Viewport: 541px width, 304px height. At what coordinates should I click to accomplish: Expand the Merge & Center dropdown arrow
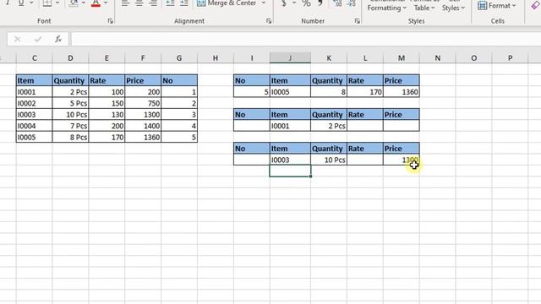coord(264,3)
